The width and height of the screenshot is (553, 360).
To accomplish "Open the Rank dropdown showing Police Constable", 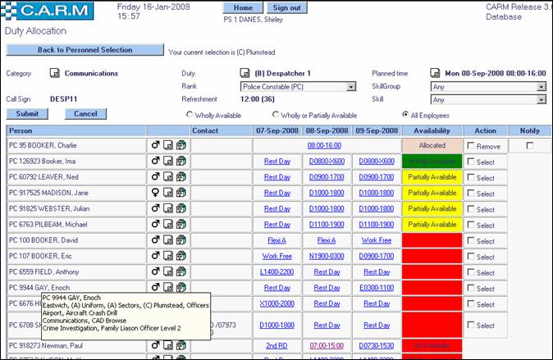I will click(351, 86).
